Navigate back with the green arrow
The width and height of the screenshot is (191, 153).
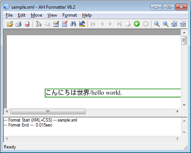point(137,24)
